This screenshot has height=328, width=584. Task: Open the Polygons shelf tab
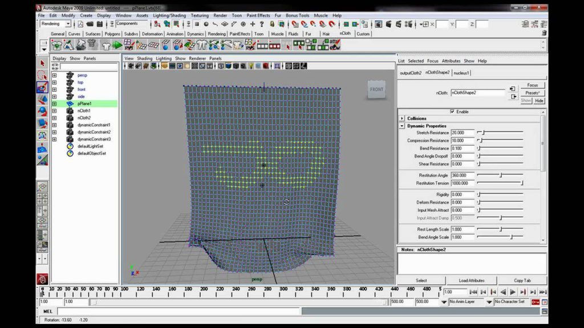click(x=112, y=34)
